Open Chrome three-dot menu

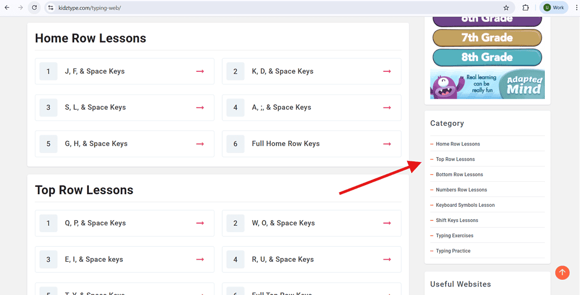click(576, 7)
